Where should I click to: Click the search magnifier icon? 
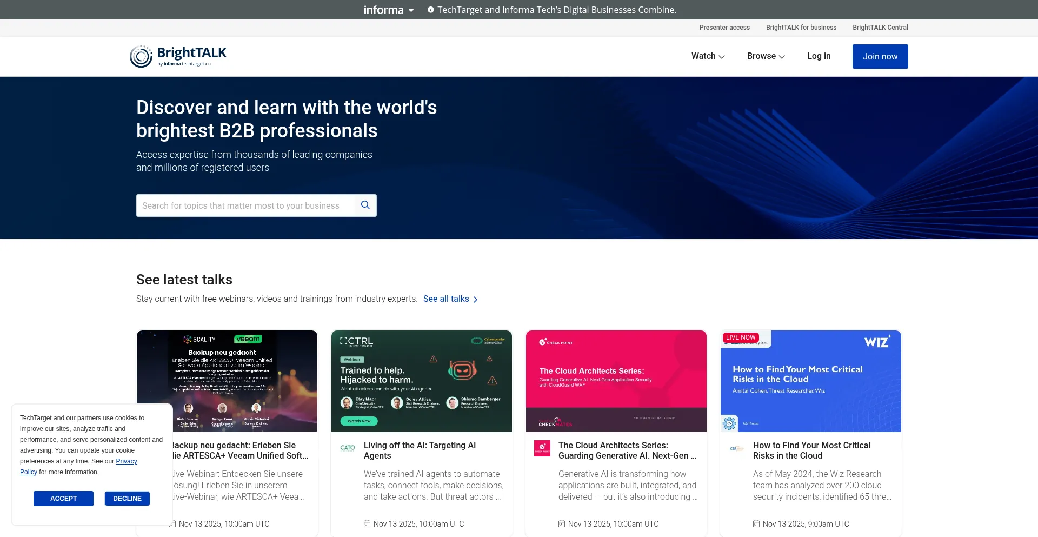click(x=365, y=205)
